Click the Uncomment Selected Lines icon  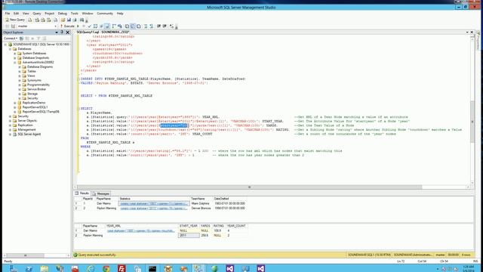pyautogui.click(x=152, y=26)
